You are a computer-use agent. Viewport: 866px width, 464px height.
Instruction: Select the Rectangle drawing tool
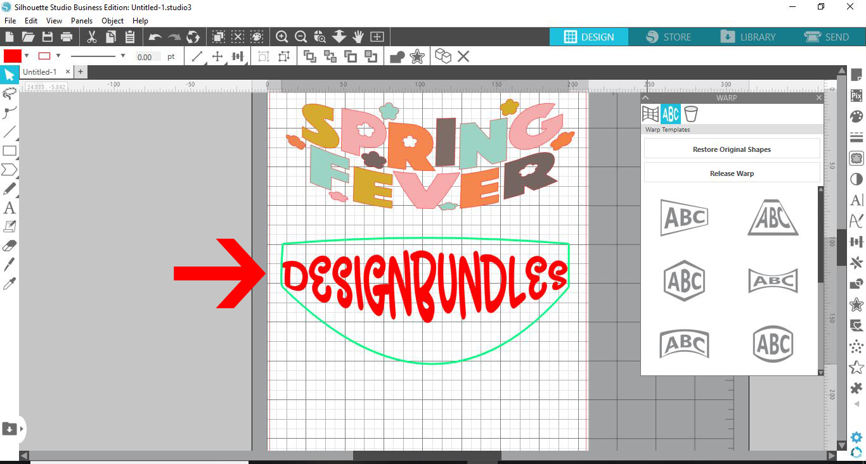(x=9, y=151)
